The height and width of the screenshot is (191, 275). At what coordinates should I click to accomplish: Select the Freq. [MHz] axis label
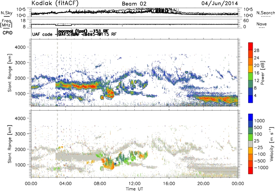pyautogui.click(x=7, y=23)
